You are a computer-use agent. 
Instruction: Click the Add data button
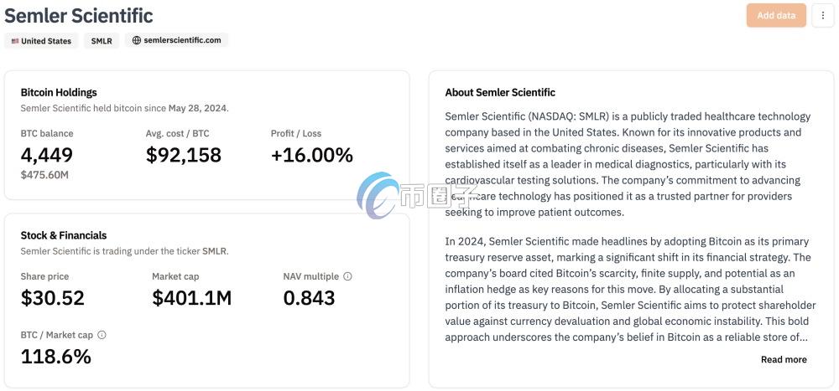pos(776,16)
